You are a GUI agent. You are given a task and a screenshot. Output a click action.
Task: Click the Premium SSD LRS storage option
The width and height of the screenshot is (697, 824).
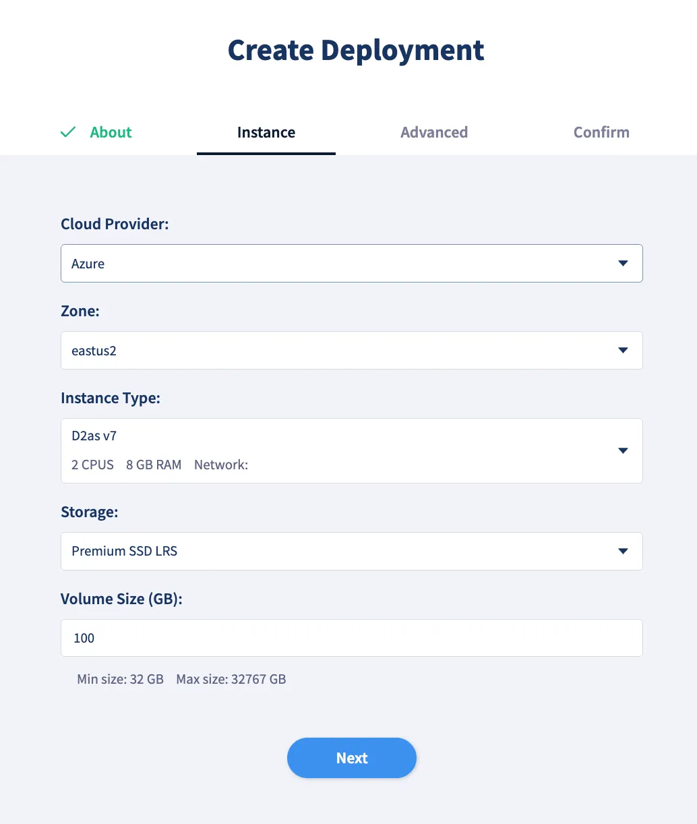coord(124,551)
